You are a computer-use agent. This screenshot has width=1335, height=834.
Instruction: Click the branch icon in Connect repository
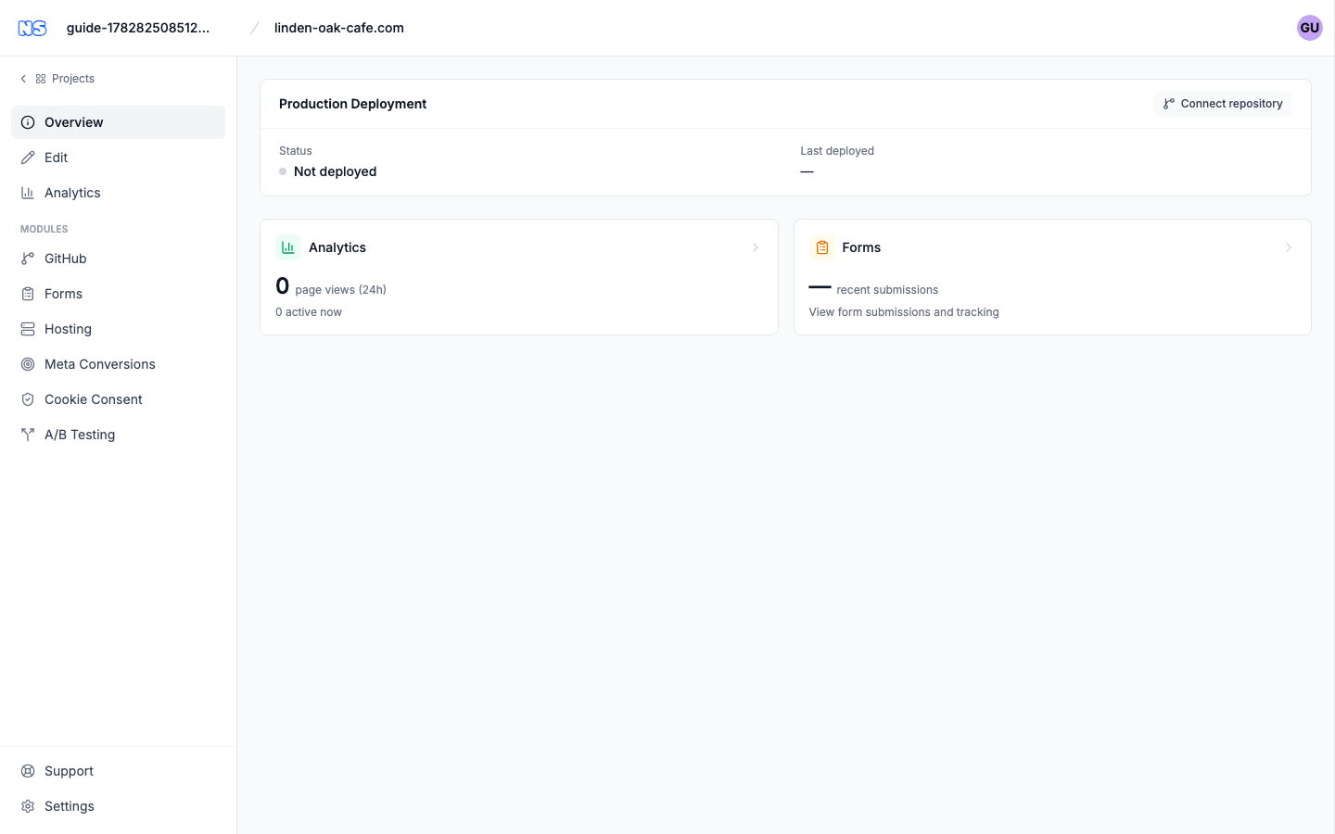1169,104
